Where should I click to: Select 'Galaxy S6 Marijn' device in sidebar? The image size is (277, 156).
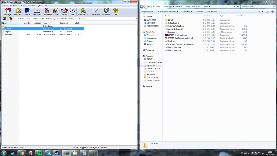[153, 80]
